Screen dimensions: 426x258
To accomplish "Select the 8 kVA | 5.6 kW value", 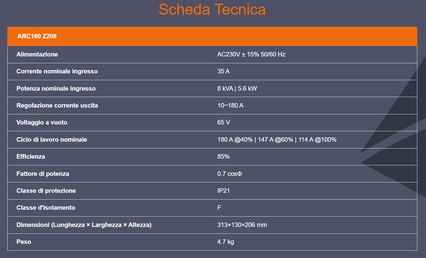I will [x=237, y=88].
